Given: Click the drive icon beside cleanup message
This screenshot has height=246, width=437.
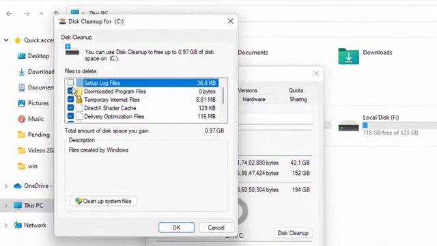Looking at the screenshot, I should 72,50.
